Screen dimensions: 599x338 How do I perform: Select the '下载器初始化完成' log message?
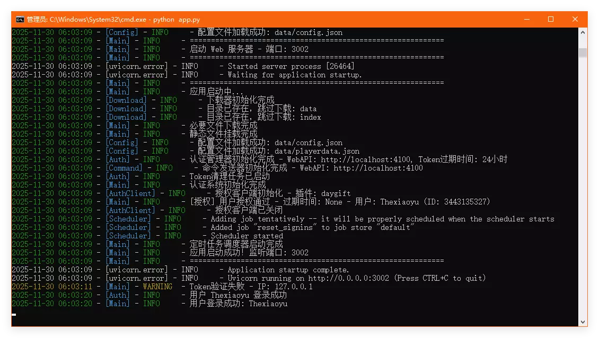click(241, 100)
